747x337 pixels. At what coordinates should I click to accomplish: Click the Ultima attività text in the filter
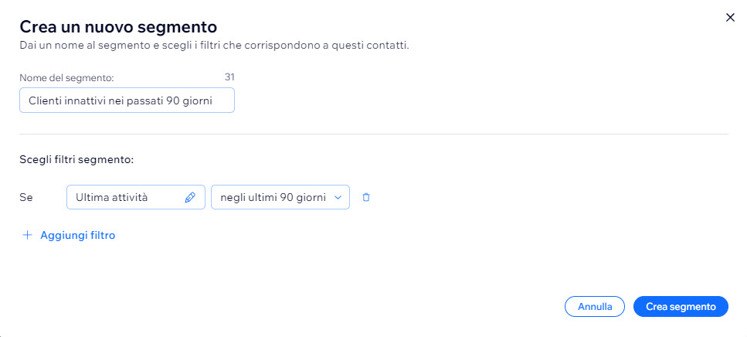111,197
